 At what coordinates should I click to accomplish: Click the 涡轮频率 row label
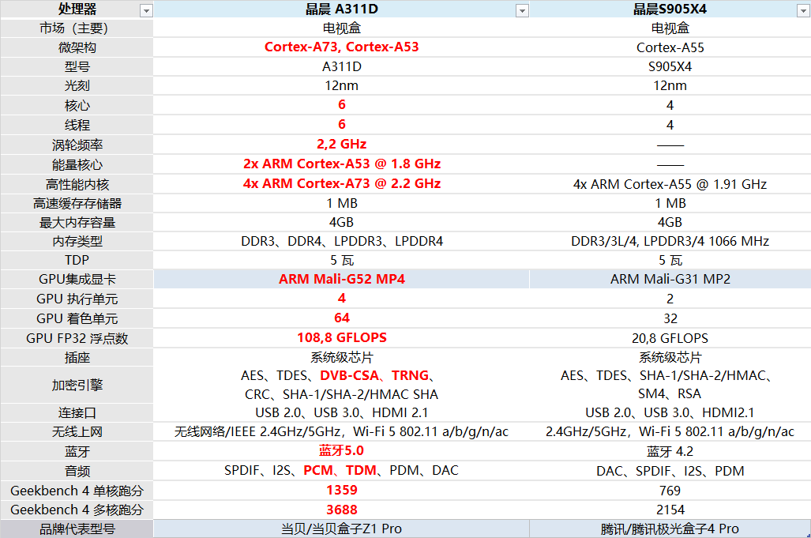(x=77, y=145)
